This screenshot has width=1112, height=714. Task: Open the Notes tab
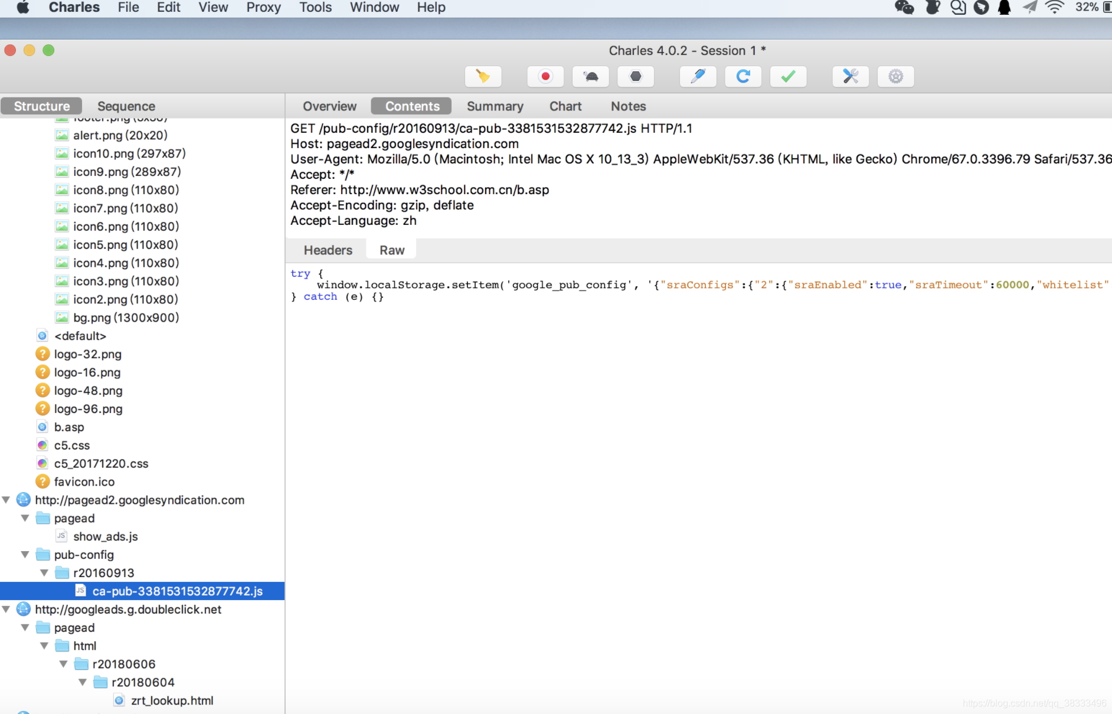click(628, 106)
